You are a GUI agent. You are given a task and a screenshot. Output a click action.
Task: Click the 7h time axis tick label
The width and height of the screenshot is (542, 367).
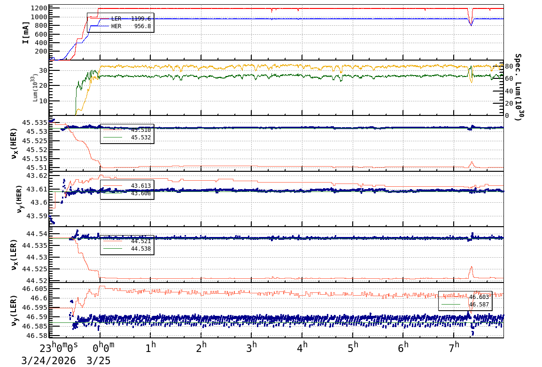454,348
